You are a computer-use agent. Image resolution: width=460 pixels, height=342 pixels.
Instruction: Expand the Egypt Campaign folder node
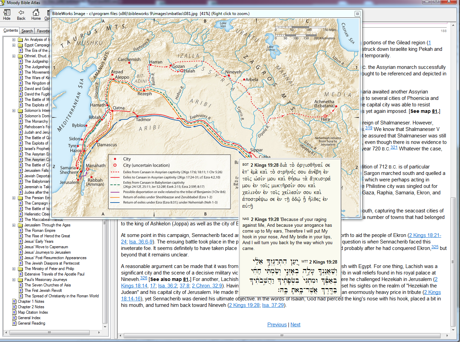[x=14, y=45]
